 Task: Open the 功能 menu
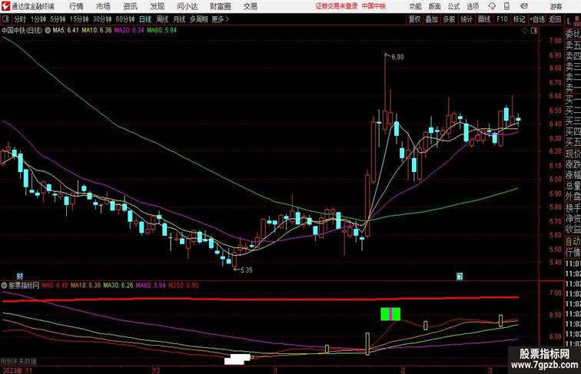(416, 6)
